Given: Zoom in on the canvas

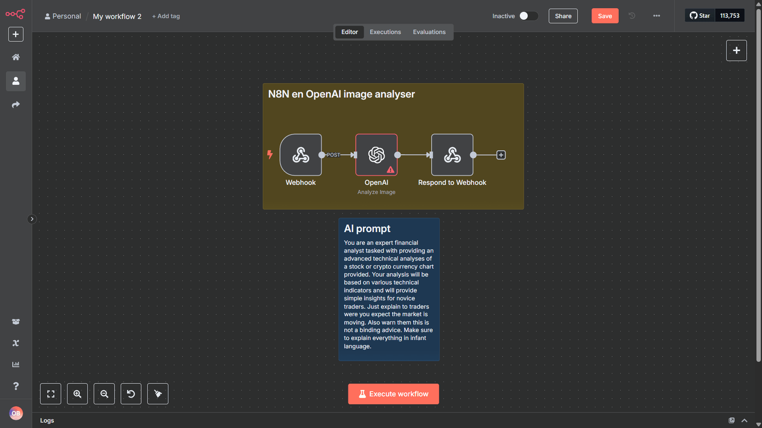Looking at the screenshot, I should click(77, 394).
